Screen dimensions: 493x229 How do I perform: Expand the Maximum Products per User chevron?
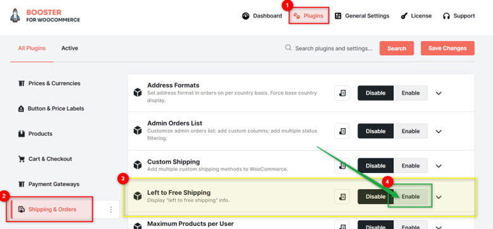(439, 227)
